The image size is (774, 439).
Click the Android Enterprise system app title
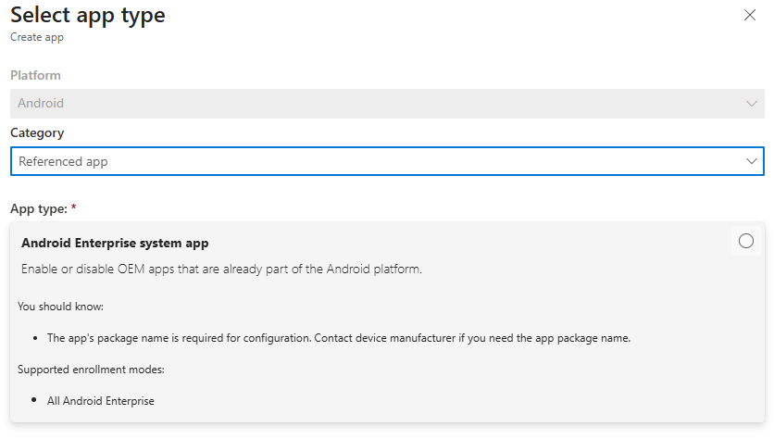coord(115,243)
